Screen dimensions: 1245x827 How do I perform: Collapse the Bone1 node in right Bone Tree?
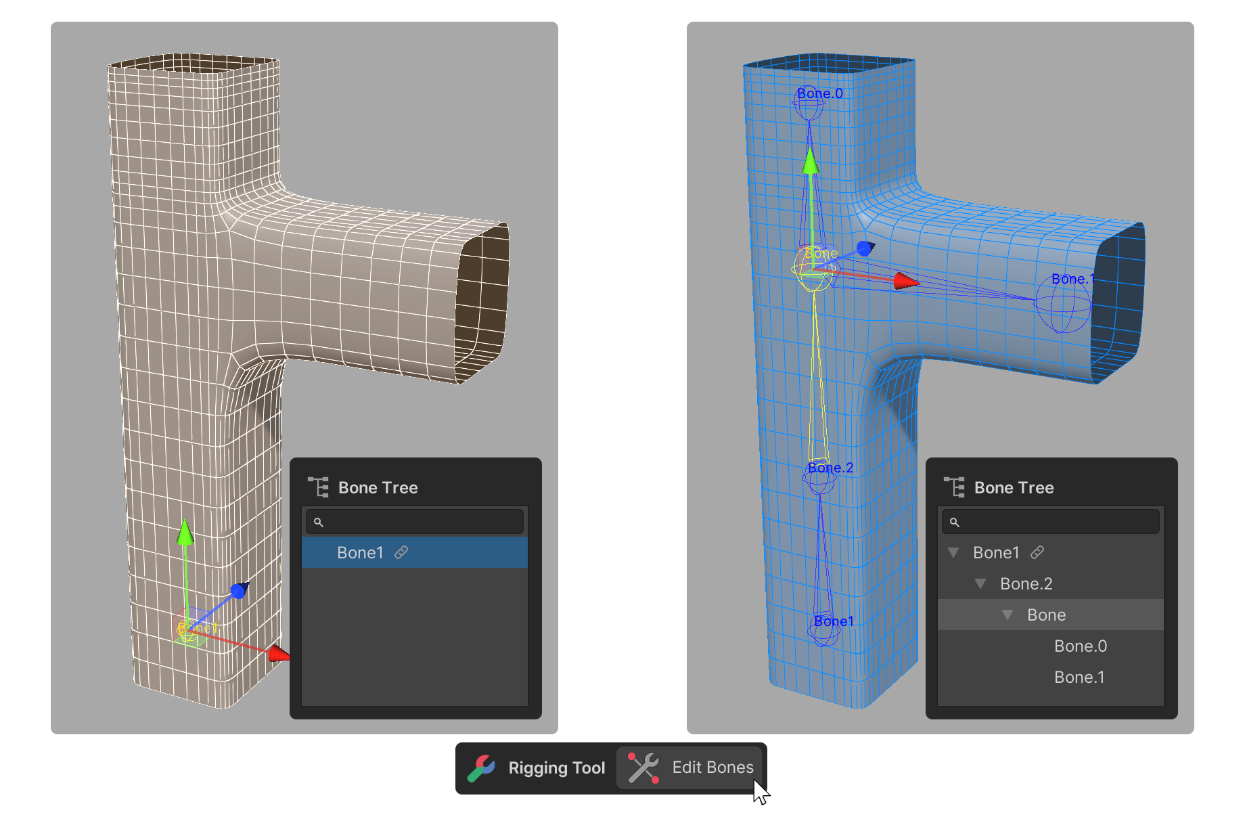(x=953, y=553)
